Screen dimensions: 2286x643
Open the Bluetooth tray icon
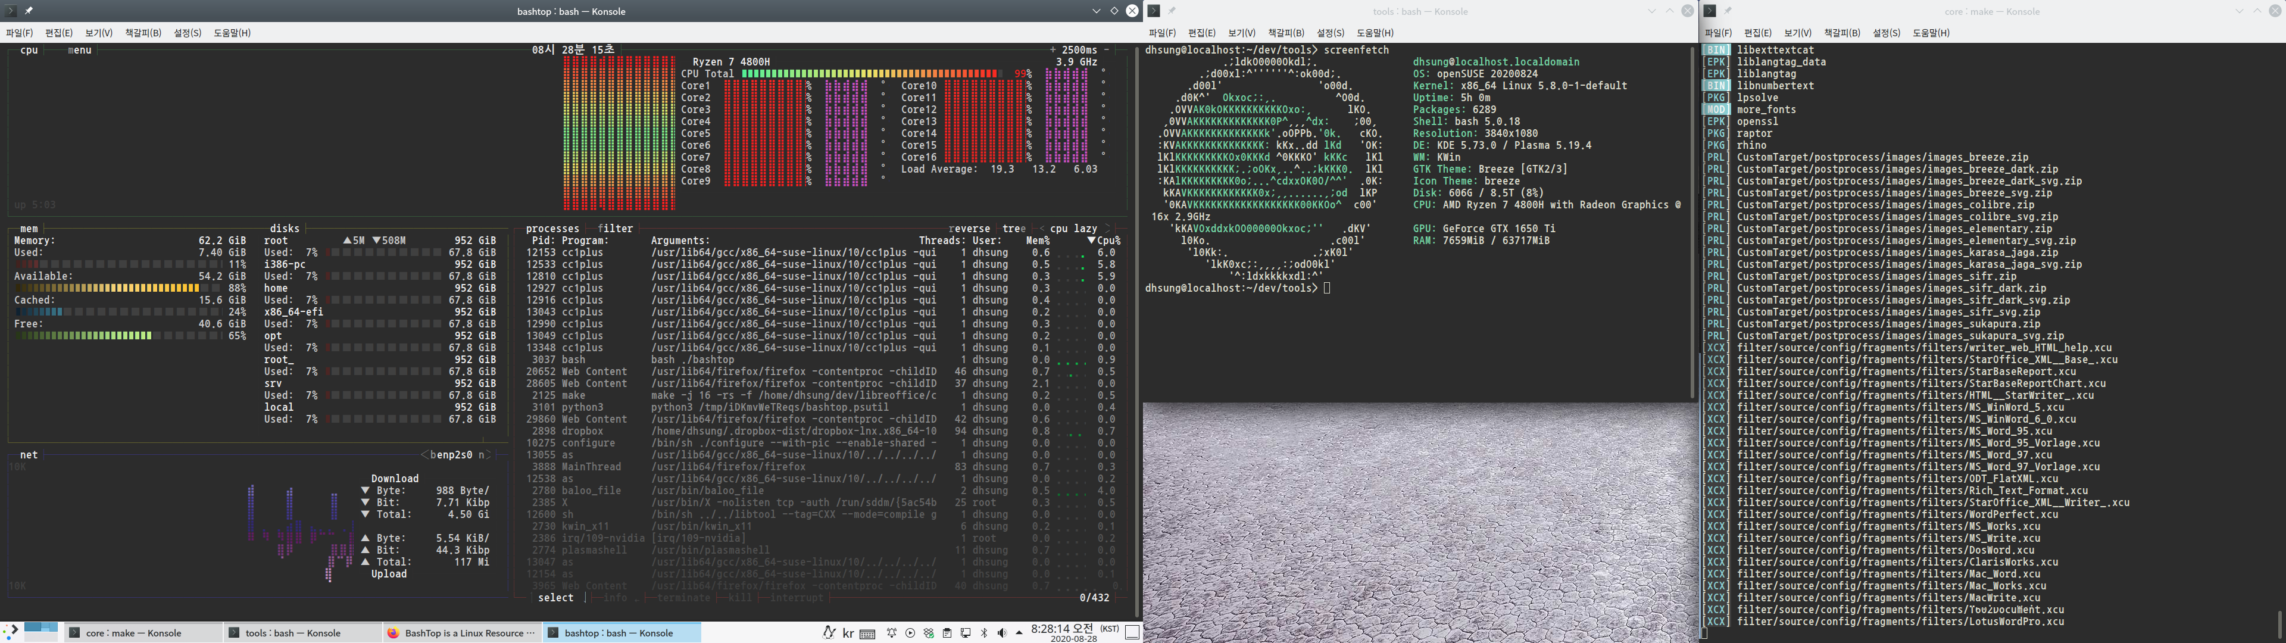click(x=984, y=633)
